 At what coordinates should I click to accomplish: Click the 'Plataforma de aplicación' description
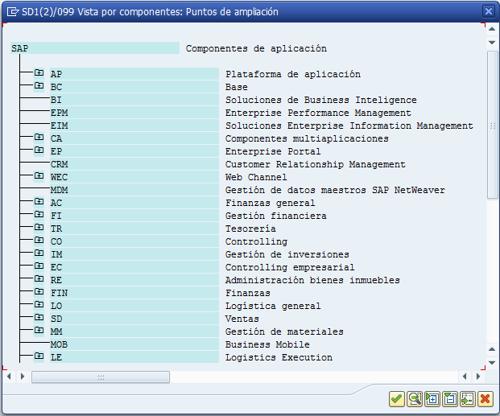293,74
